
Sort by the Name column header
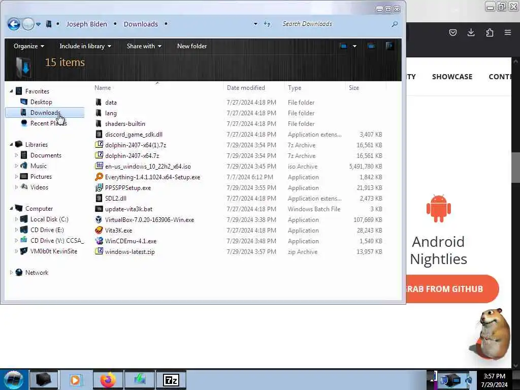click(103, 87)
